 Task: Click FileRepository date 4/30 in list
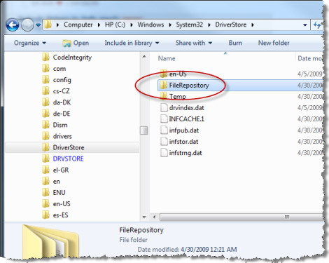pos(310,86)
